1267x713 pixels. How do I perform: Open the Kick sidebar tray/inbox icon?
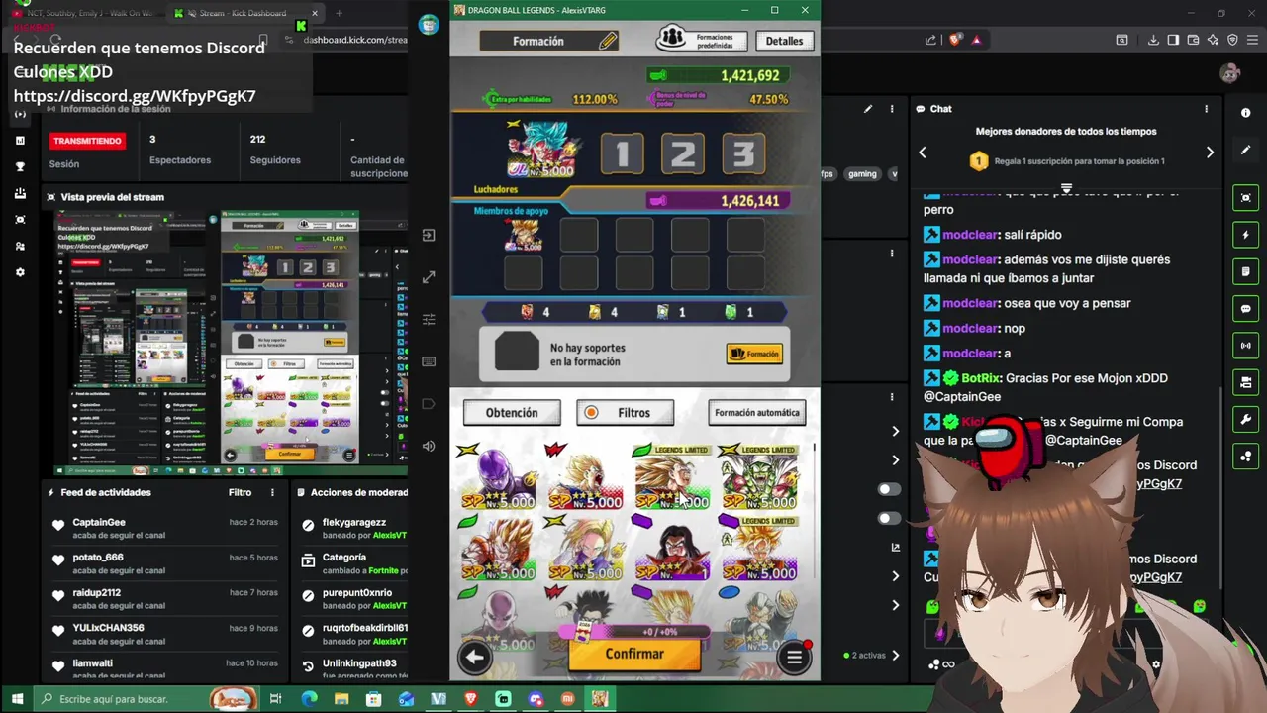20,193
